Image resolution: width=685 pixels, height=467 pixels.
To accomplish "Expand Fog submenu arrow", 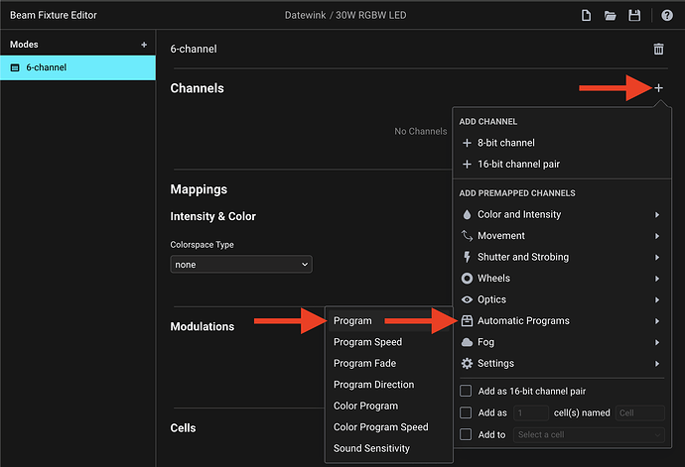I will pyautogui.click(x=657, y=343).
